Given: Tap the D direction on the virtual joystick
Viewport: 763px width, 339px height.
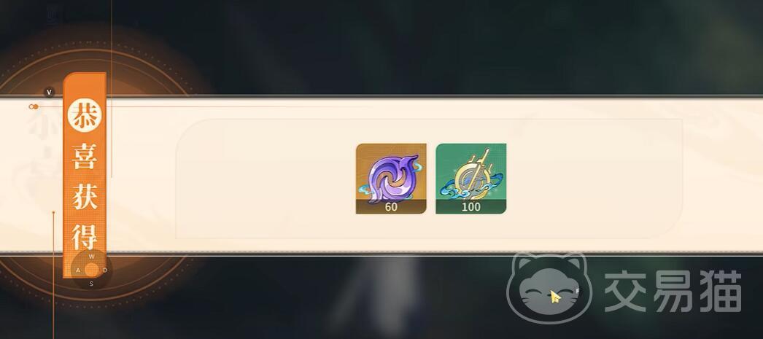Looking at the screenshot, I should click(105, 270).
